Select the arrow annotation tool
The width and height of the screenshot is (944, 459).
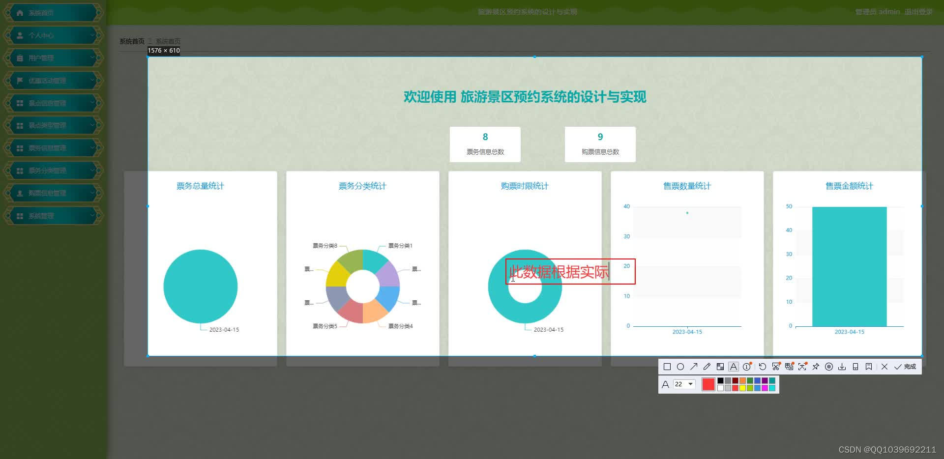694,367
